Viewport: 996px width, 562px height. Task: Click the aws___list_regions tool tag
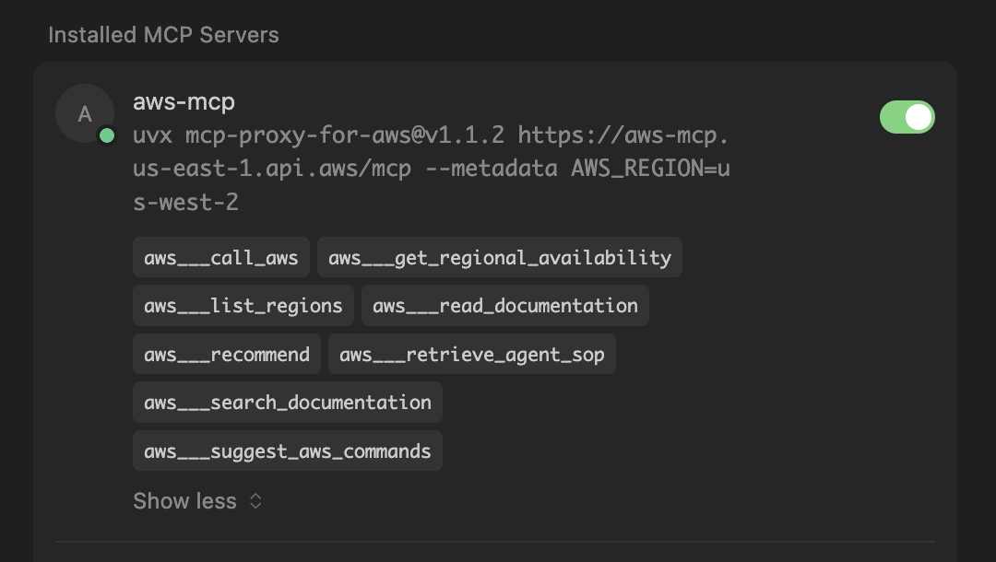243,306
